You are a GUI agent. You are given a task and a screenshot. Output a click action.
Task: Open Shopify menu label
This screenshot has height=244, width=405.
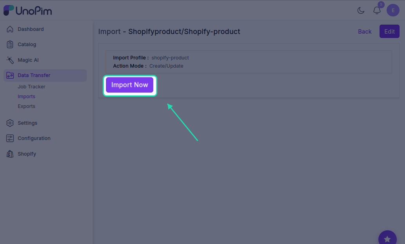27,154
